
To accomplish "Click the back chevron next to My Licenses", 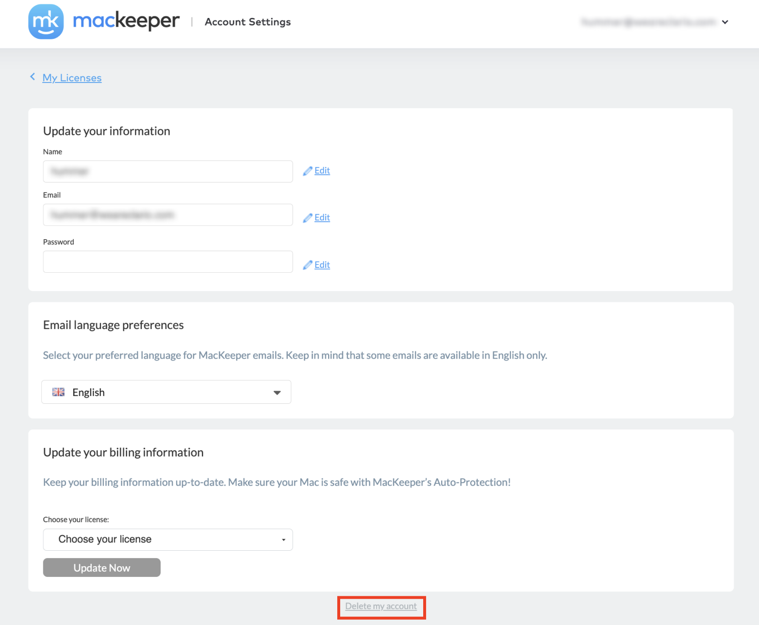I will pos(33,77).
